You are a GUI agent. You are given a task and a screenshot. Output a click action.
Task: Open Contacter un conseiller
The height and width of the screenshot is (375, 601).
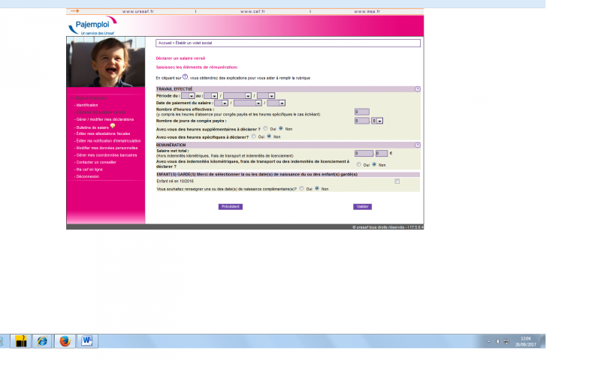click(x=96, y=162)
